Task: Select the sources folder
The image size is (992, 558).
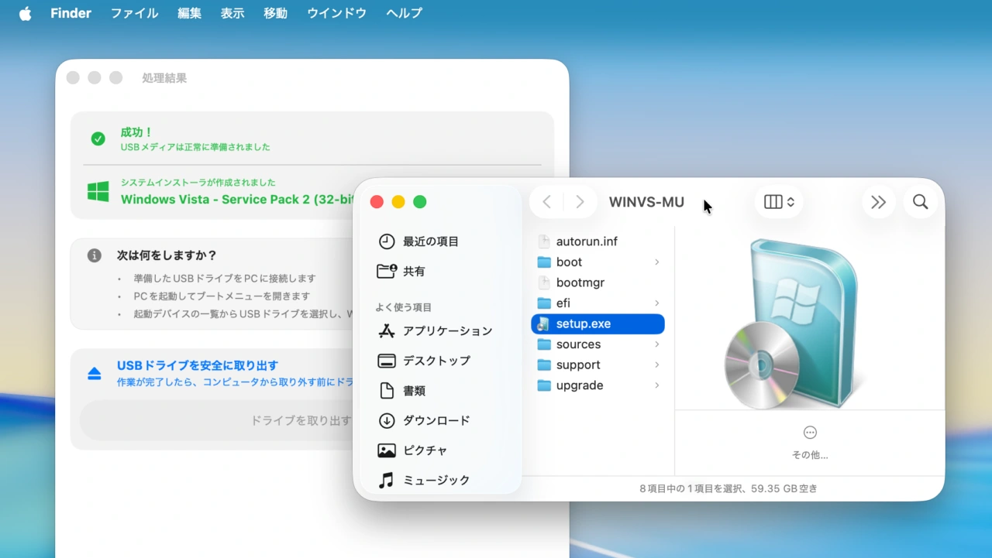Action: pyautogui.click(x=598, y=344)
